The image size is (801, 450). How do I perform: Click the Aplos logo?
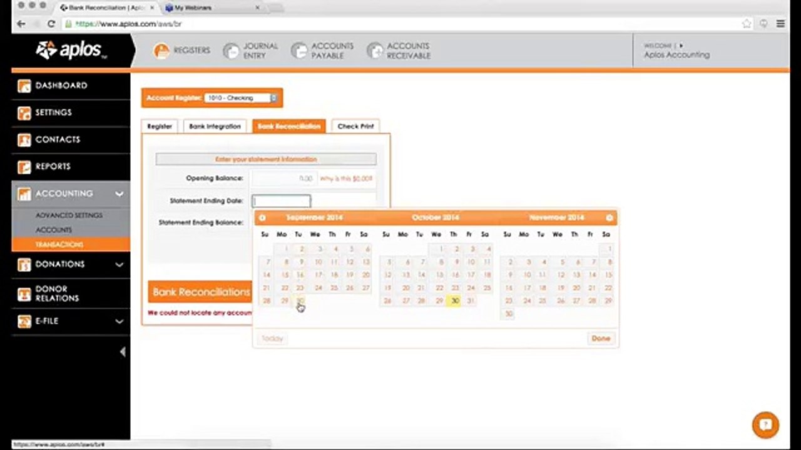[x=71, y=50]
